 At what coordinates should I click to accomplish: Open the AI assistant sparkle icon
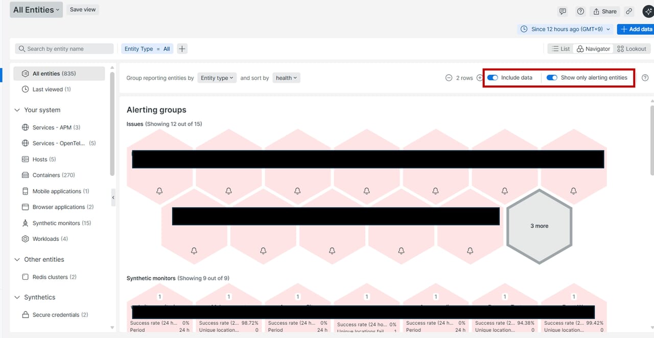pyautogui.click(x=647, y=11)
